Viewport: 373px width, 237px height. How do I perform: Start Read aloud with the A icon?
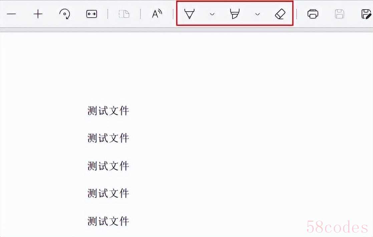click(157, 14)
